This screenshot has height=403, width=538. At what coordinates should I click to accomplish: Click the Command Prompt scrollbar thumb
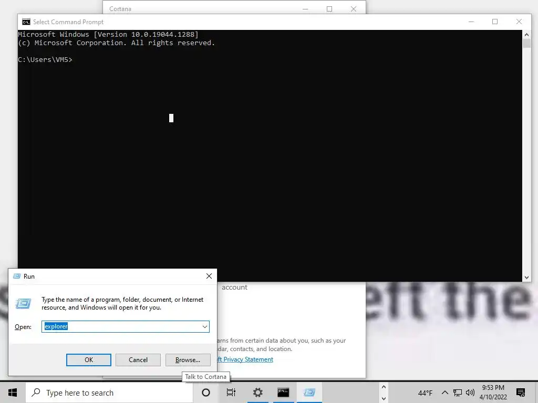[526, 44]
